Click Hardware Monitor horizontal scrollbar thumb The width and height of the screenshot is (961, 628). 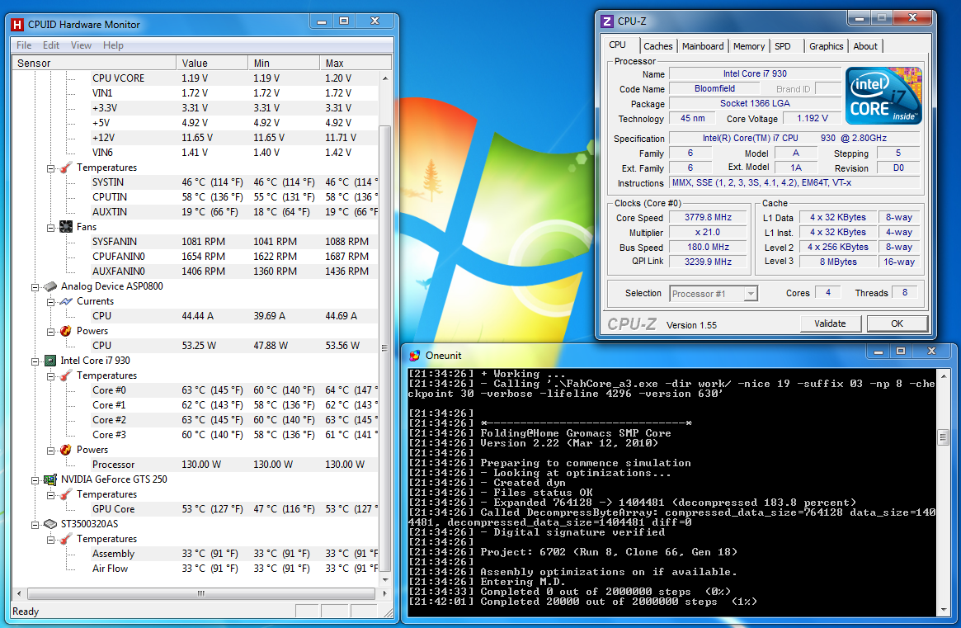point(201,593)
